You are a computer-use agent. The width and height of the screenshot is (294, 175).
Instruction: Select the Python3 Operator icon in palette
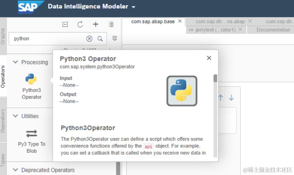coord(31,79)
